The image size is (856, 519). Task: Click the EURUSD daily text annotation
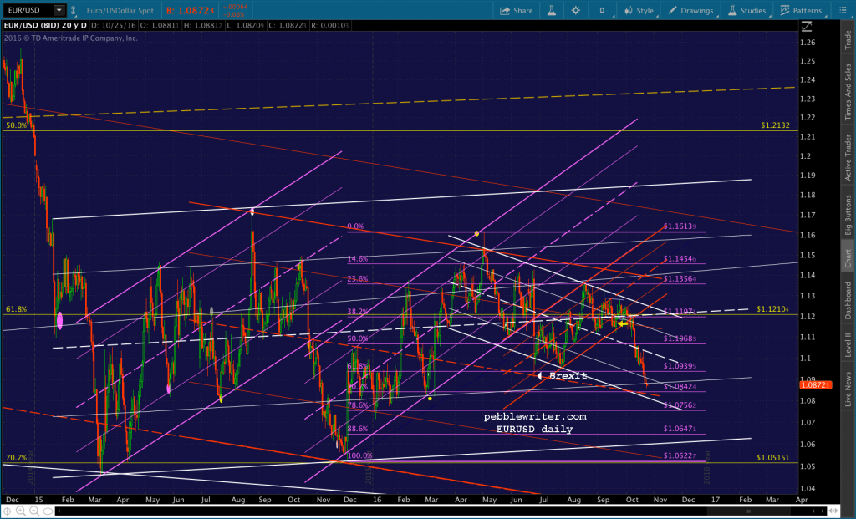(x=534, y=429)
